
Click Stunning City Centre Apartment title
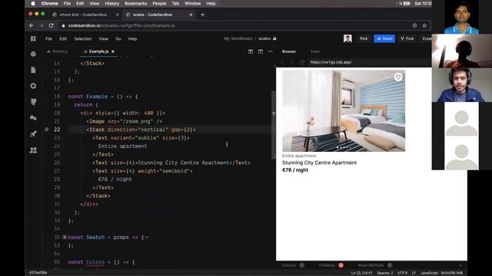(x=319, y=163)
